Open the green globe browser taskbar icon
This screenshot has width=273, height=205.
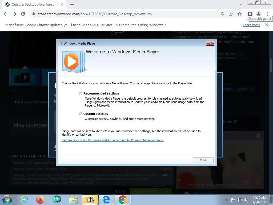tap(57, 200)
